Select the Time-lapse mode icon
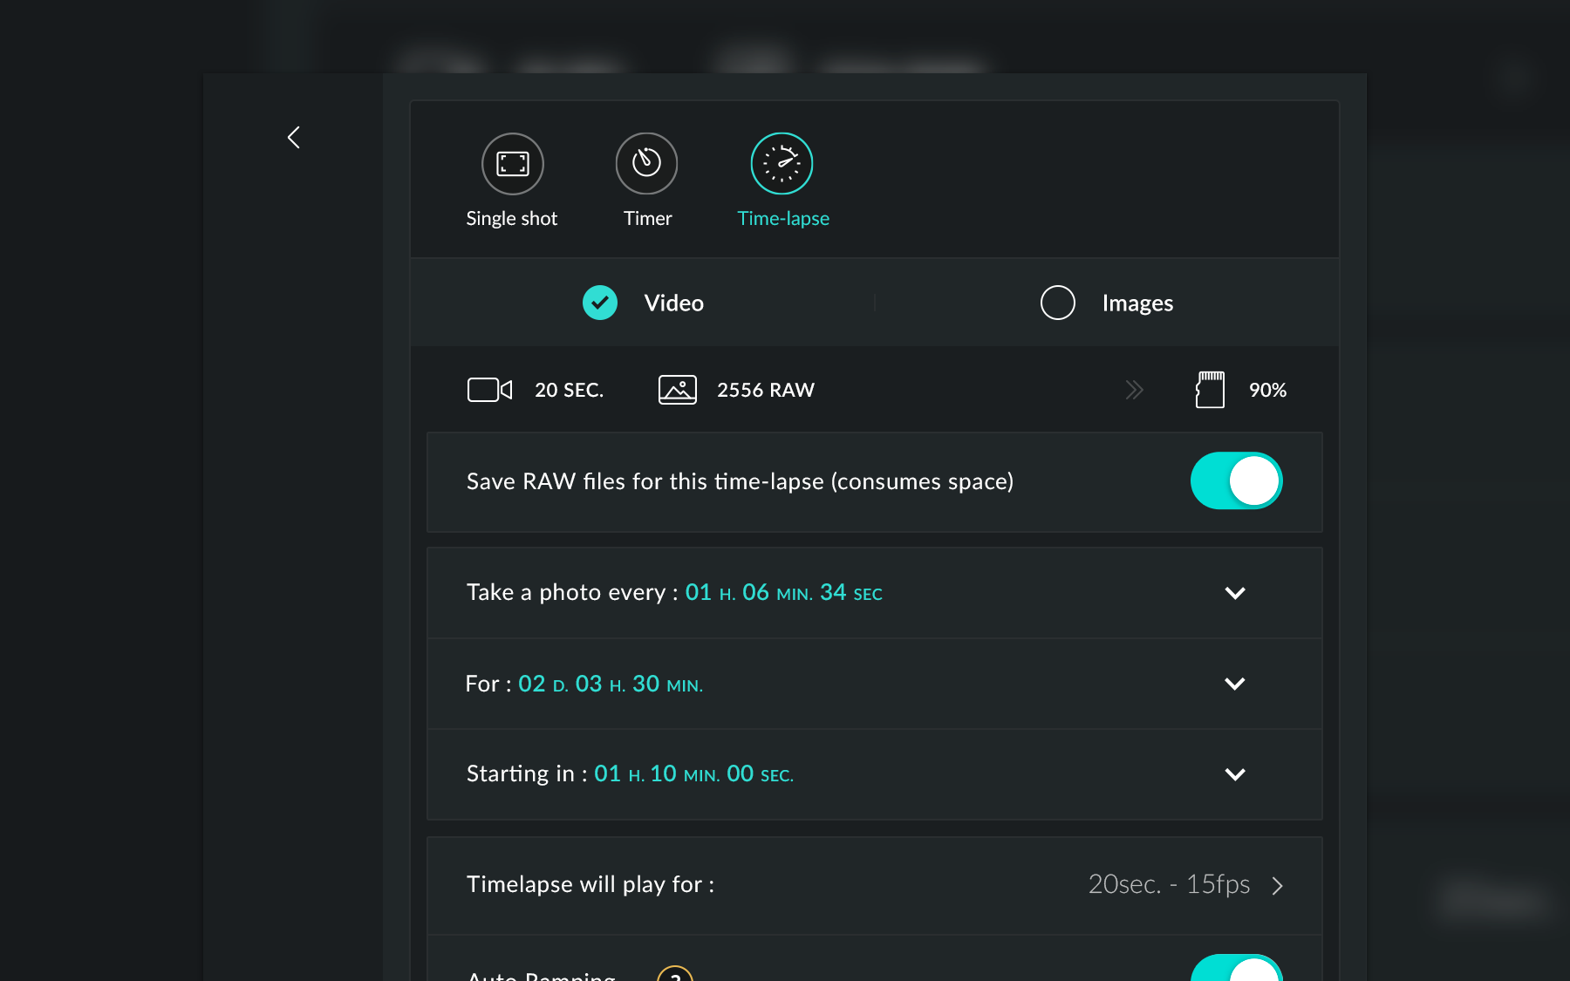This screenshot has width=1570, height=981. pyautogui.click(x=782, y=164)
